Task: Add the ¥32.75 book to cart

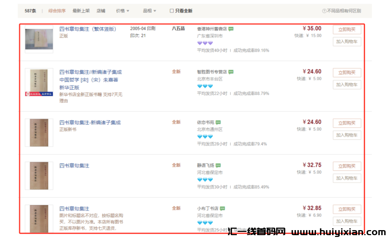Action: [347, 178]
